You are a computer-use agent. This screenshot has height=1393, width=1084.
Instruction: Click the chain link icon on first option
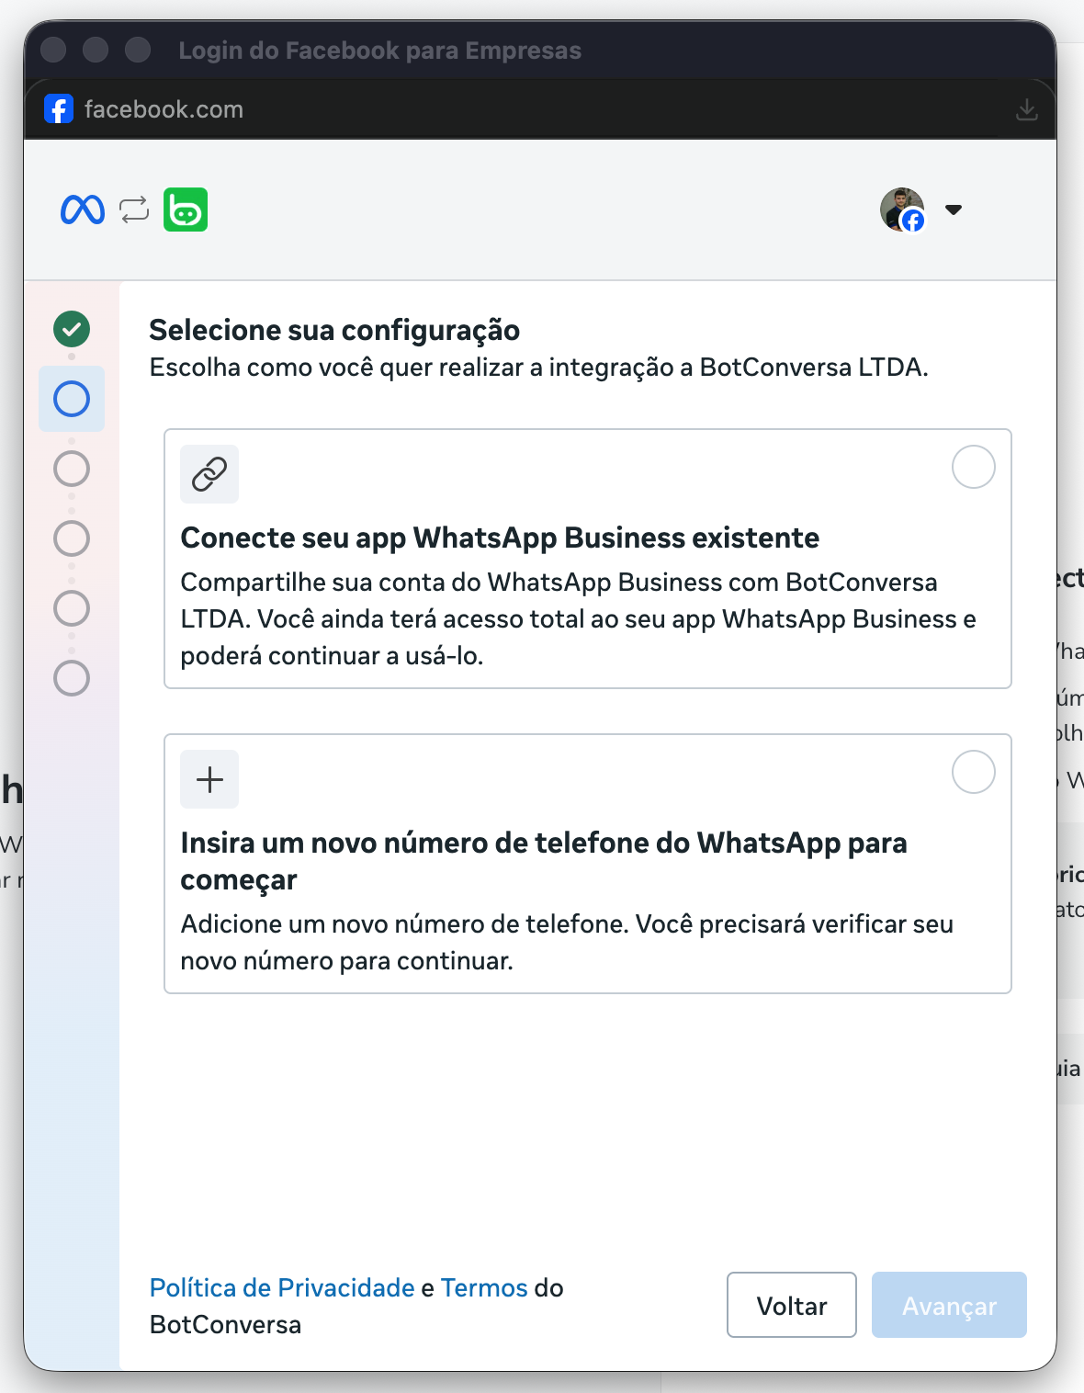coord(209,474)
